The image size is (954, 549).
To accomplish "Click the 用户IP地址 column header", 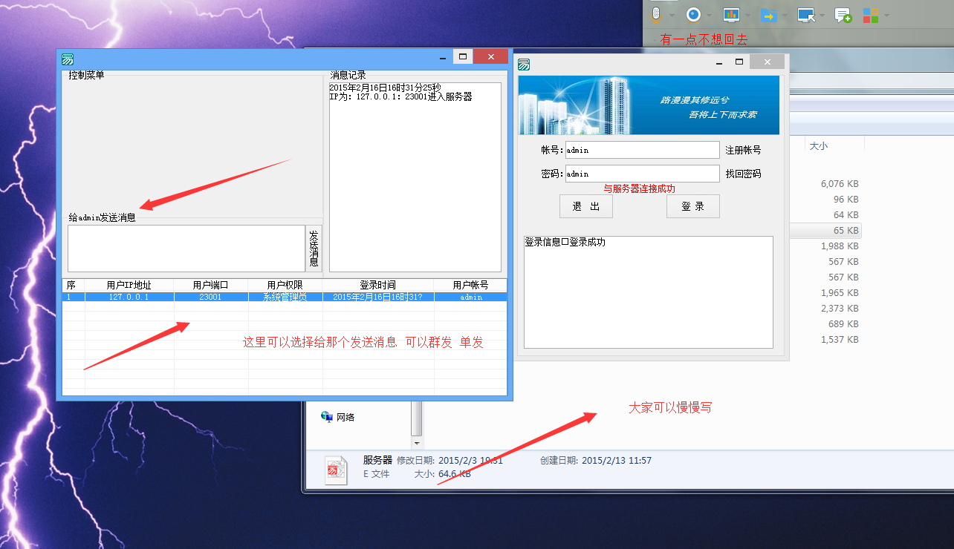I will click(x=129, y=285).
